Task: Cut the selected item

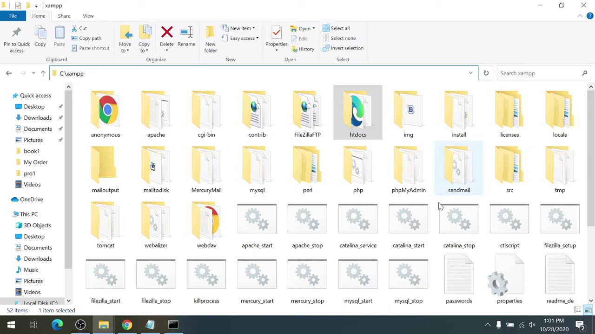Action: coord(79,28)
